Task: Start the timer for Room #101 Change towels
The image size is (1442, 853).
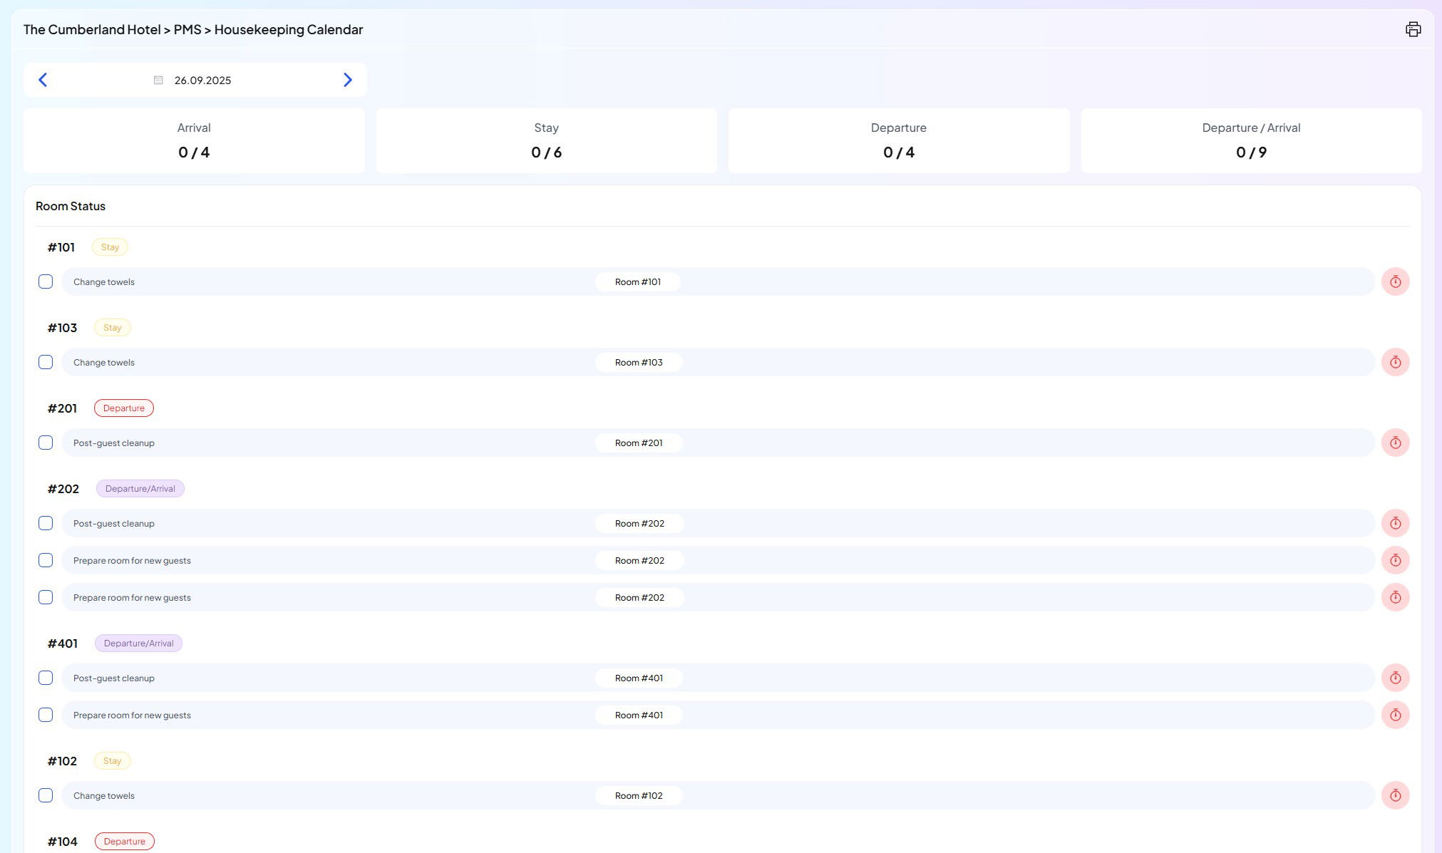Action: click(x=1395, y=281)
